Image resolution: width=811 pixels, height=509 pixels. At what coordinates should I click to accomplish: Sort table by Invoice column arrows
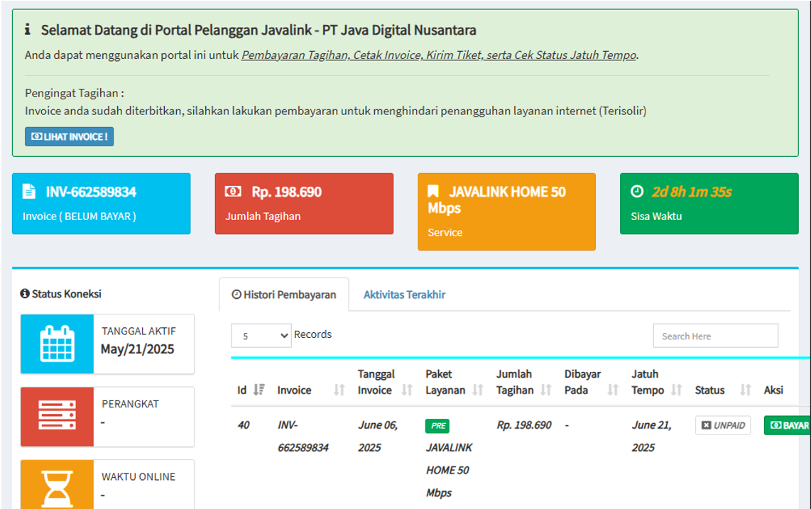pos(339,390)
